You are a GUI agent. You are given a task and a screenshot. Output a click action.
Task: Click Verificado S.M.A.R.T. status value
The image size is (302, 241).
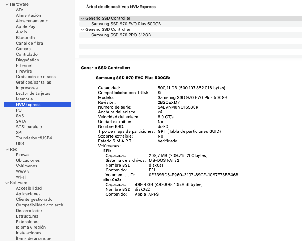coord(168,141)
